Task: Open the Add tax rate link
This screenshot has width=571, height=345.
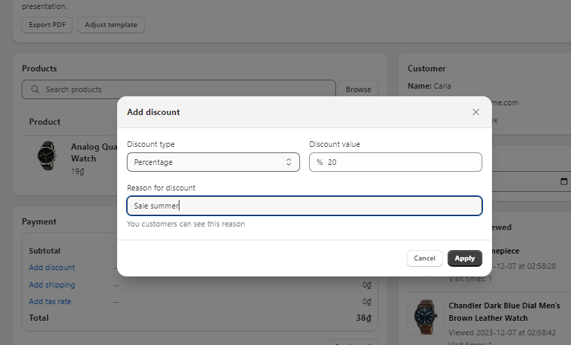Action: click(x=50, y=301)
